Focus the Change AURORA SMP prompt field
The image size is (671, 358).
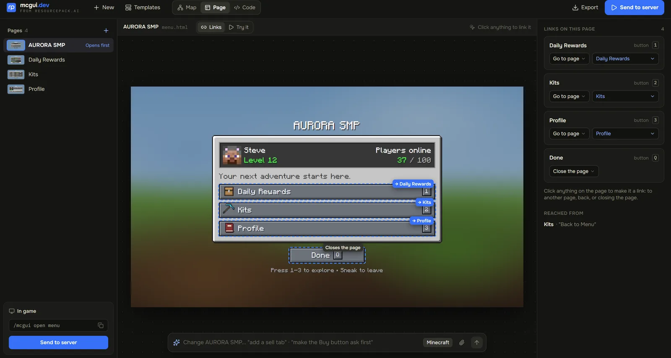coord(300,343)
